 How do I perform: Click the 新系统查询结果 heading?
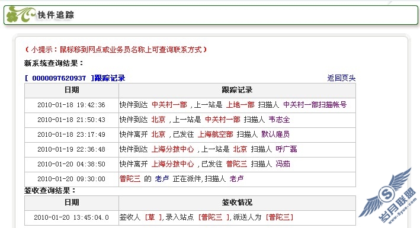[53, 63]
